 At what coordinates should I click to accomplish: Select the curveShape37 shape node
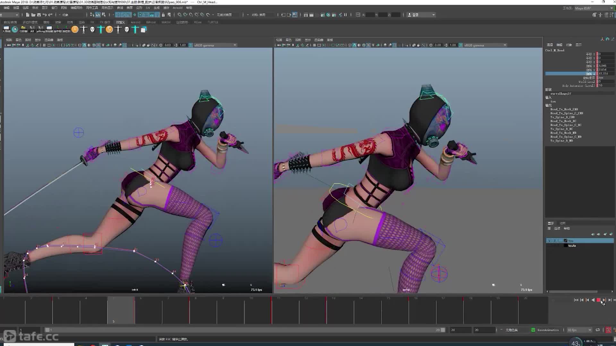pyautogui.click(x=561, y=94)
